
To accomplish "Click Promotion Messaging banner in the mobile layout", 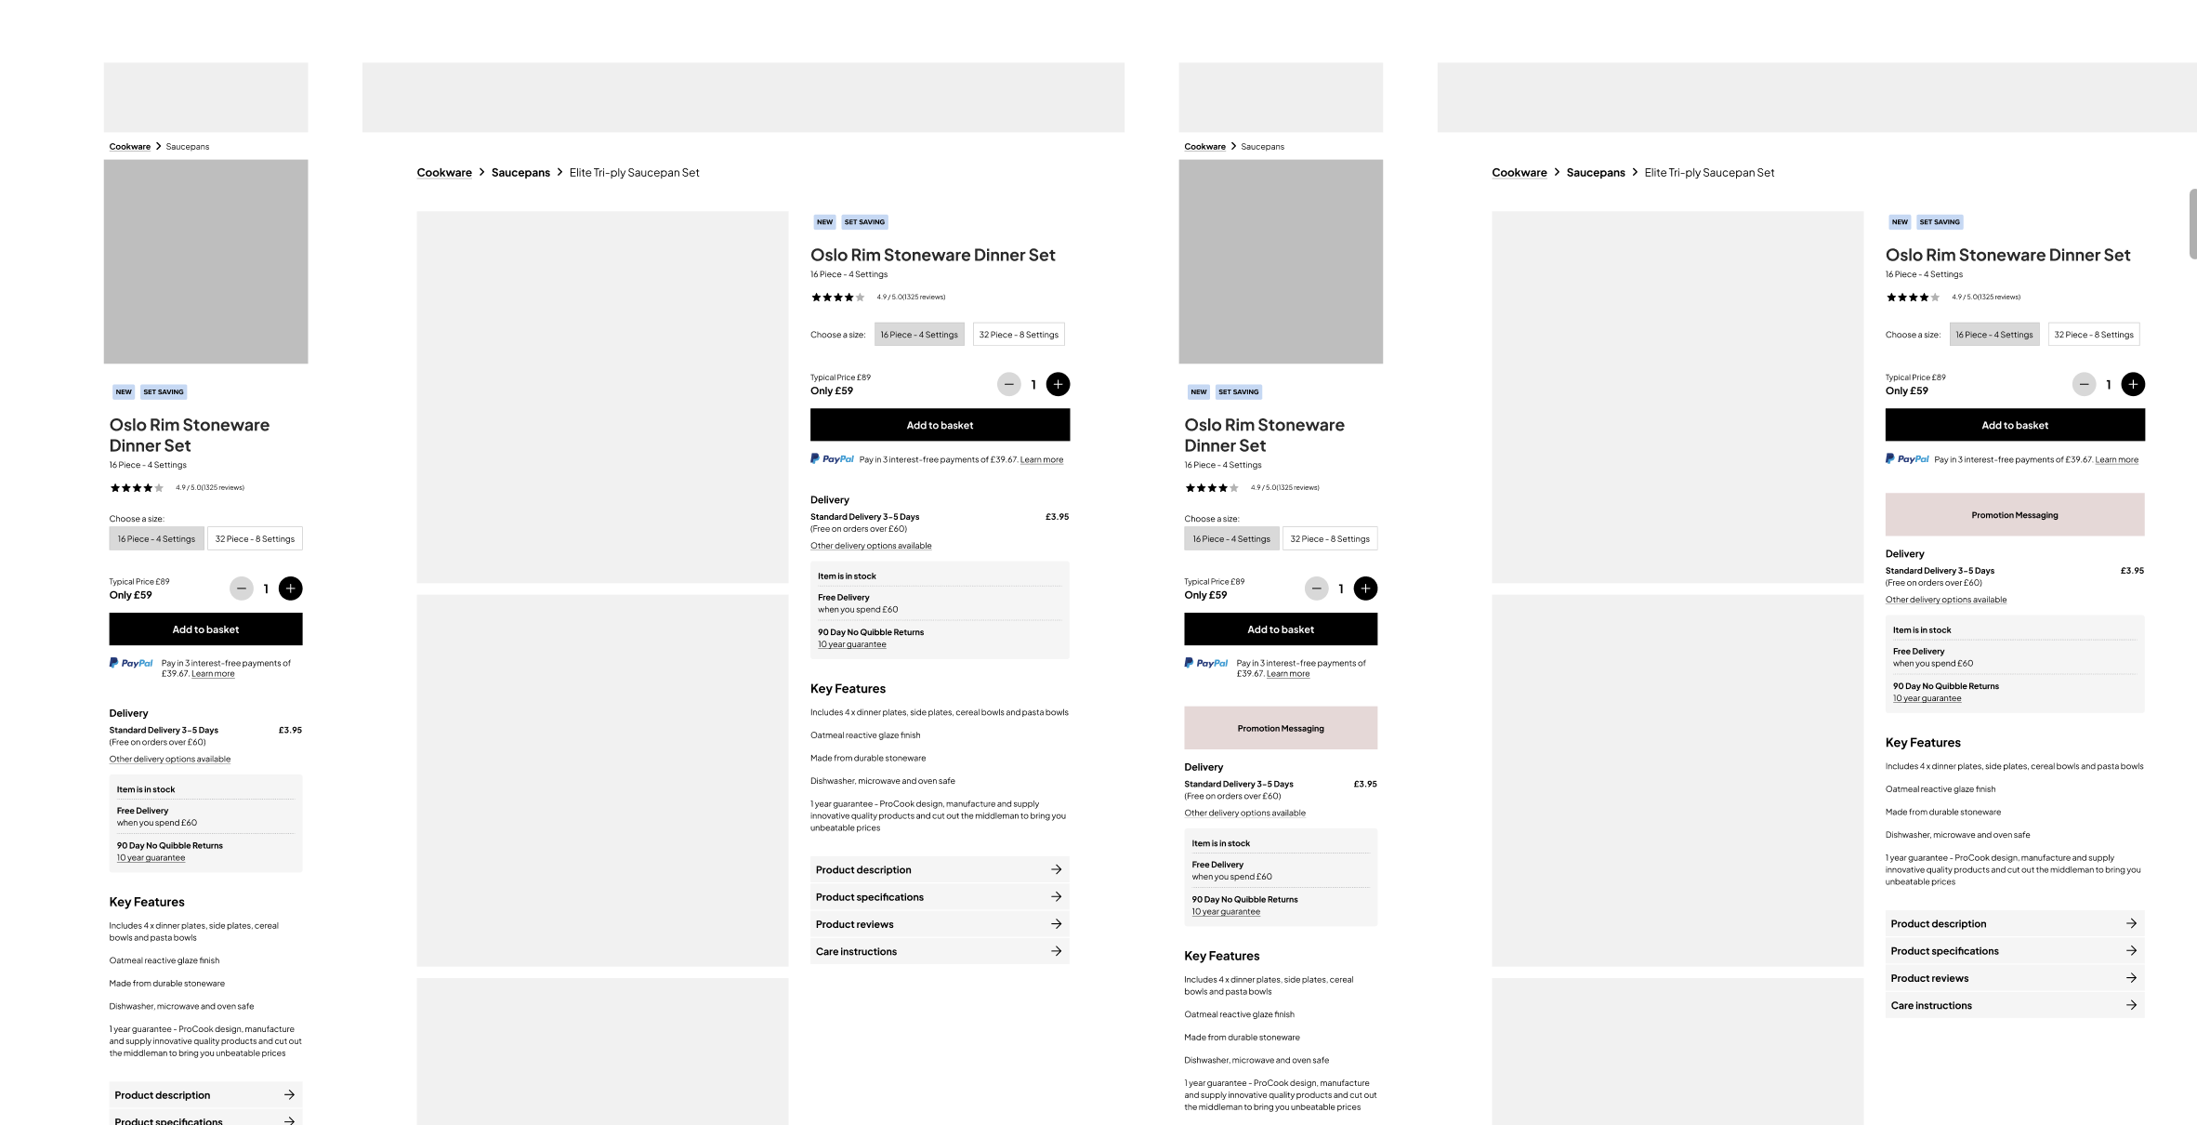I will [1281, 728].
